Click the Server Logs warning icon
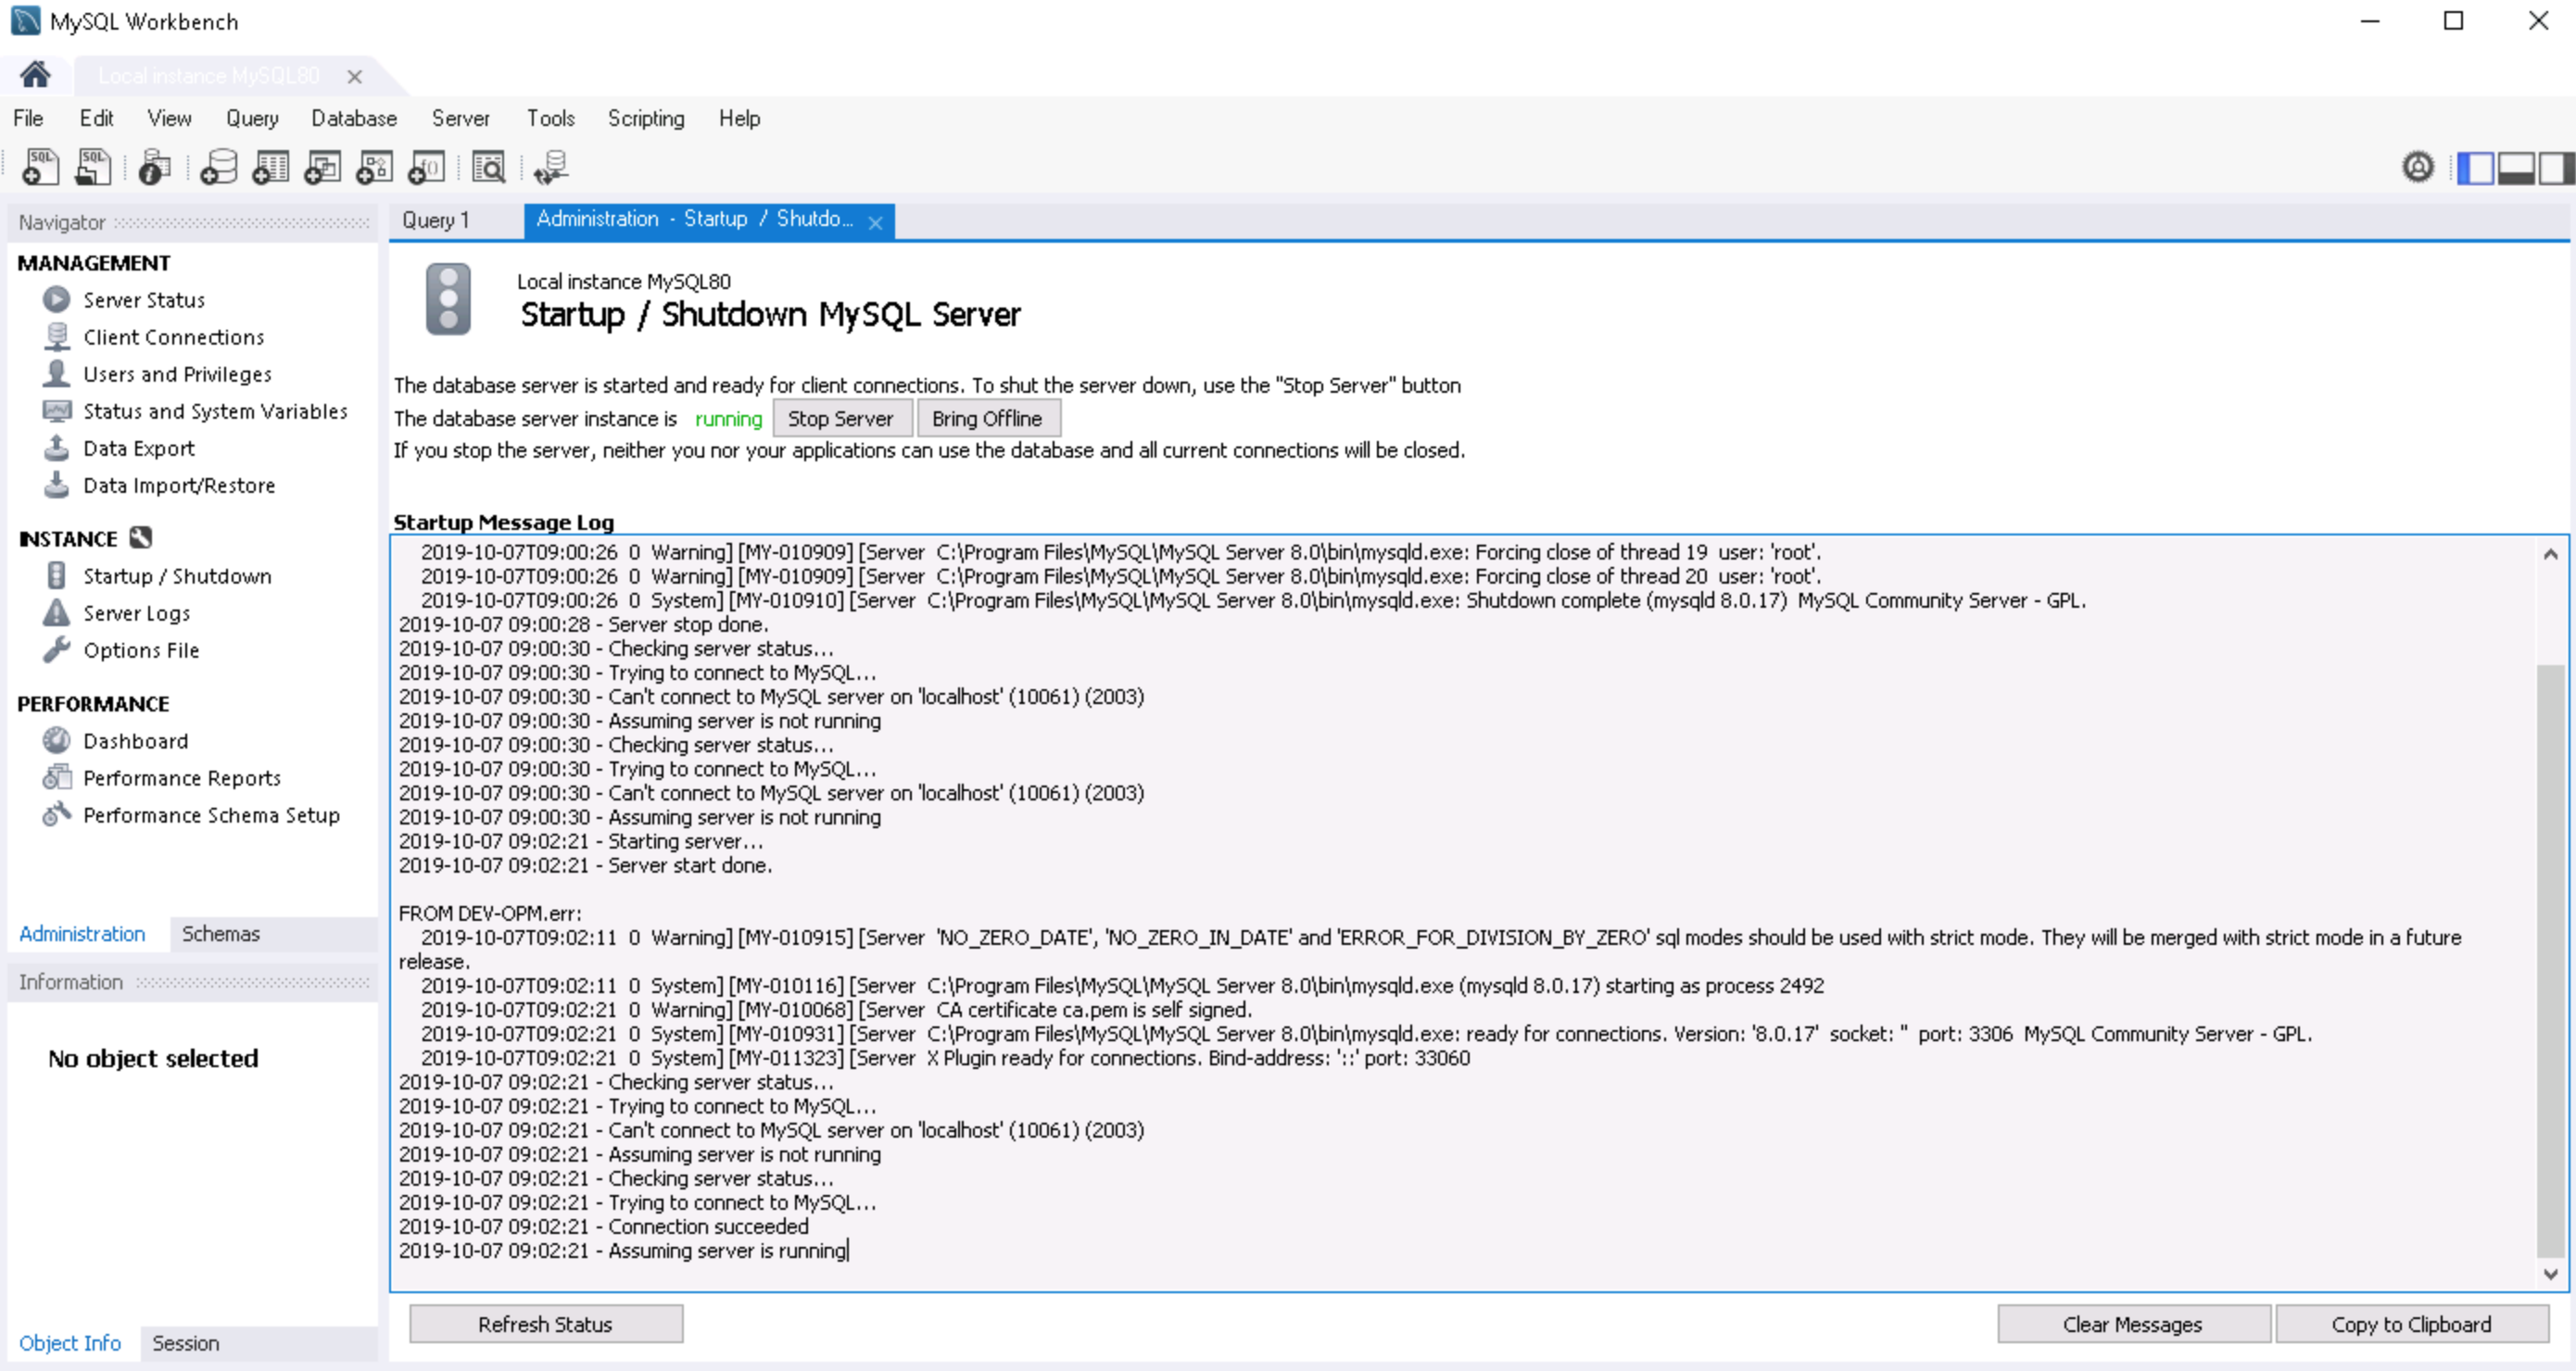Viewport: 2576px width, 1371px height. point(57,612)
